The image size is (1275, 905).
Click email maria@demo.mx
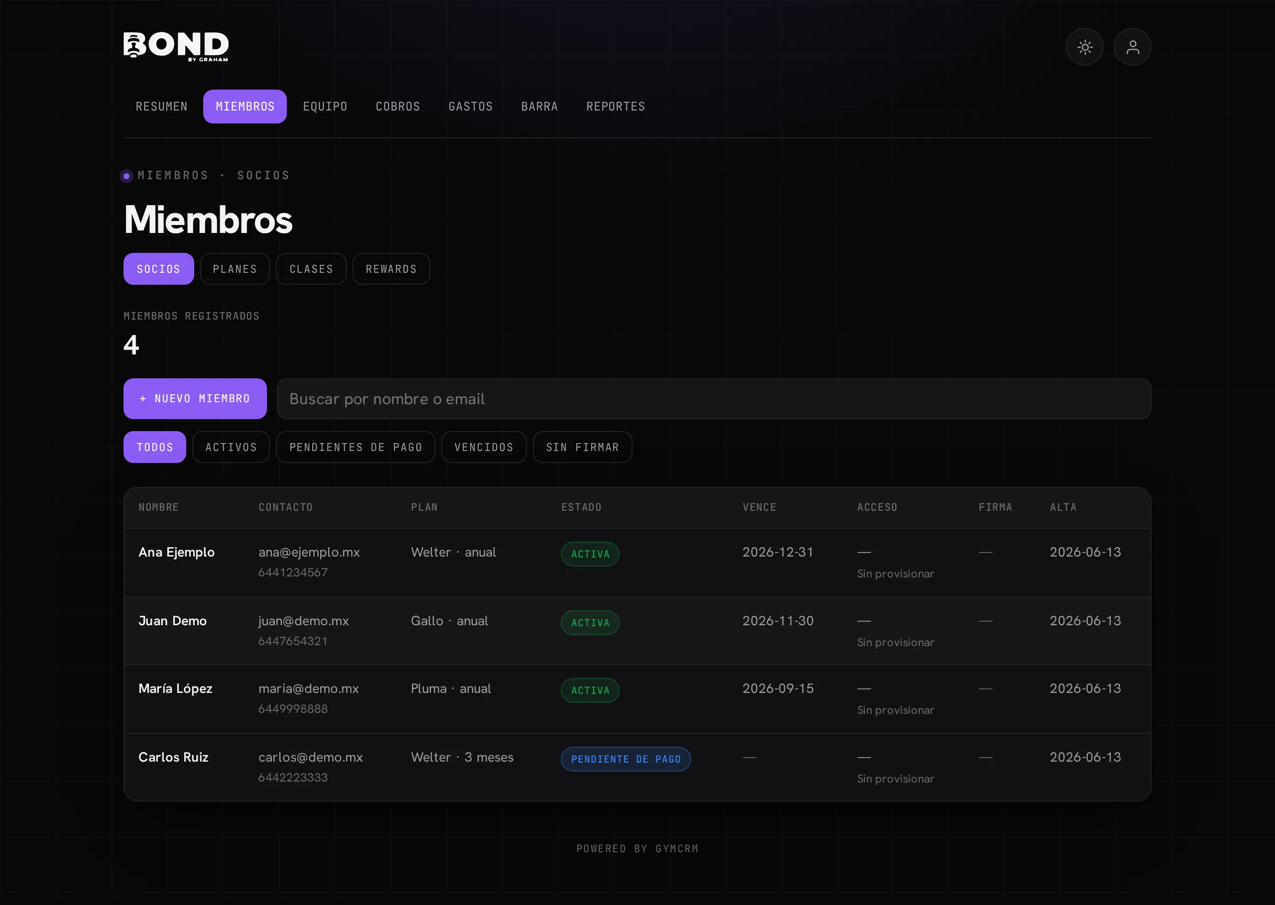(x=308, y=689)
